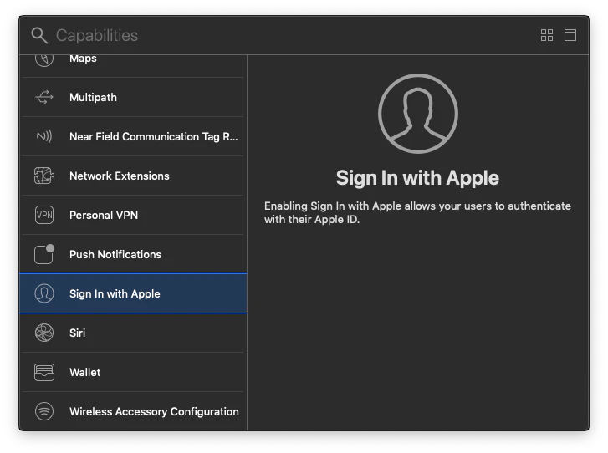Switch to detail pane view icon

(x=570, y=35)
